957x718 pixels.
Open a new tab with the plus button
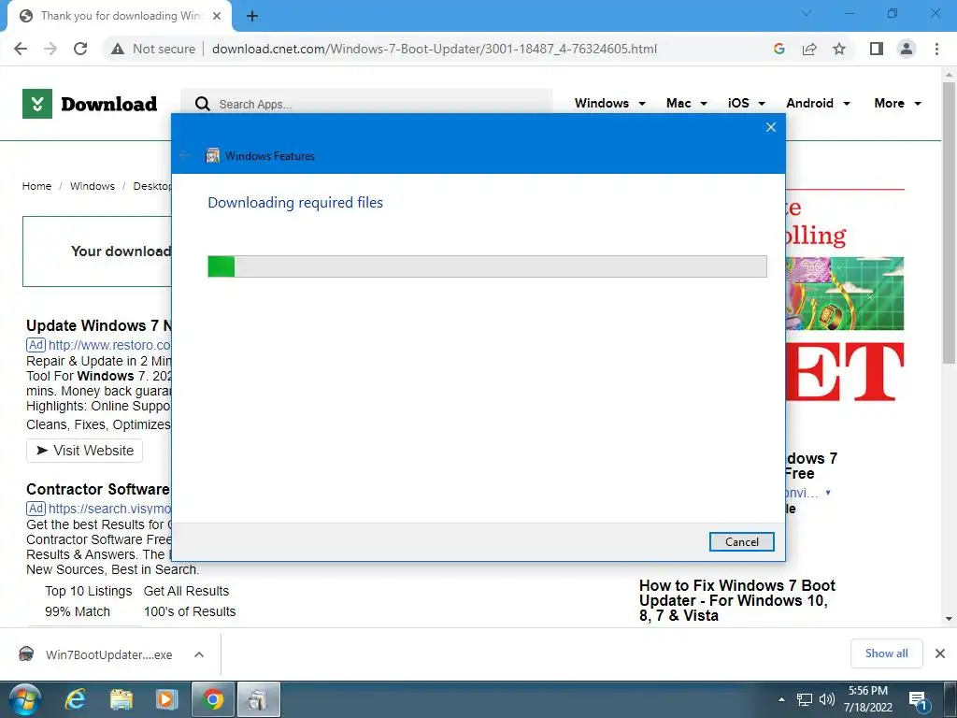(252, 17)
